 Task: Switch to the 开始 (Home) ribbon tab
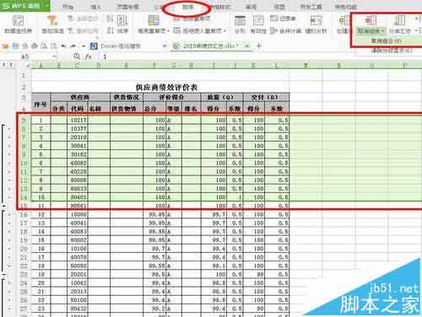coord(68,7)
